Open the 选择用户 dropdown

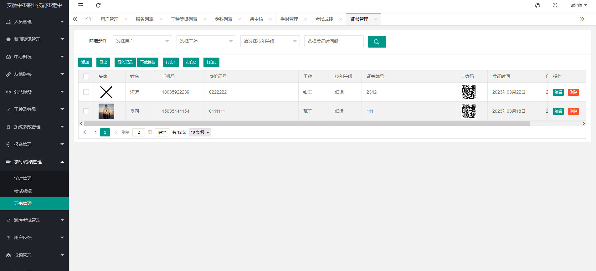pyautogui.click(x=142, y=41)
